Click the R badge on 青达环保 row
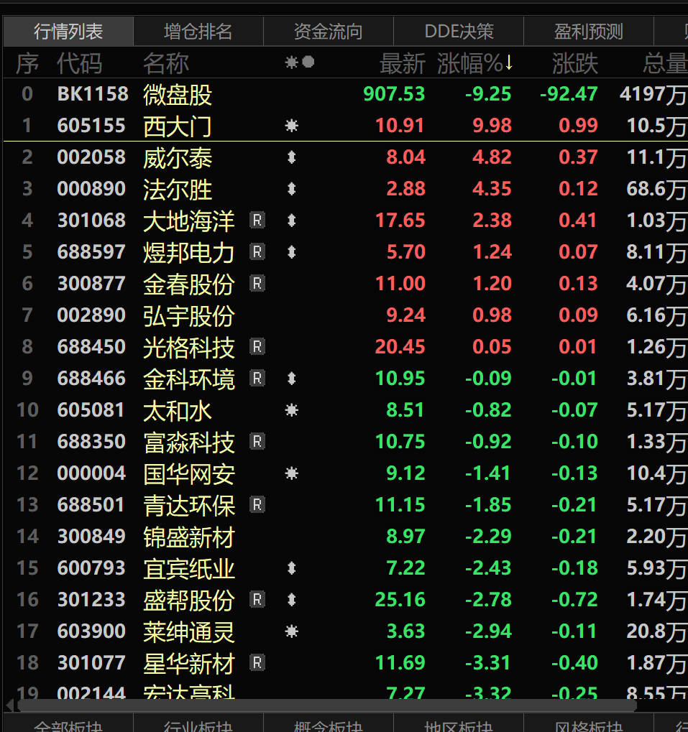Viewport: 688px width, 732px height. [257, 505]
